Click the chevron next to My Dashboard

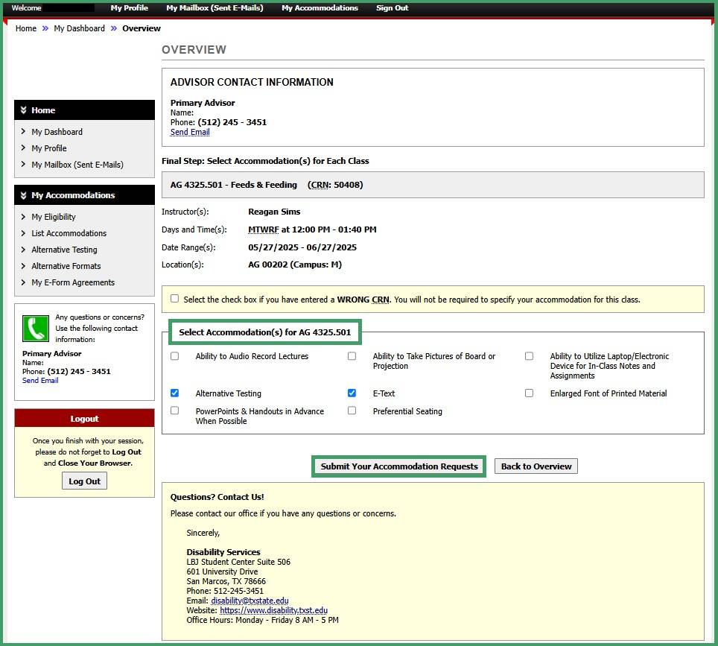click(23, 131)
